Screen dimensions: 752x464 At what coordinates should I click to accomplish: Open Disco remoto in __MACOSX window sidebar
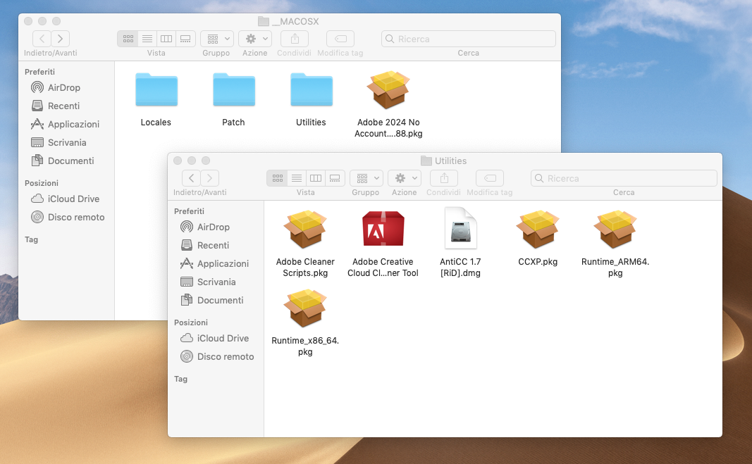tap(66, 217)
